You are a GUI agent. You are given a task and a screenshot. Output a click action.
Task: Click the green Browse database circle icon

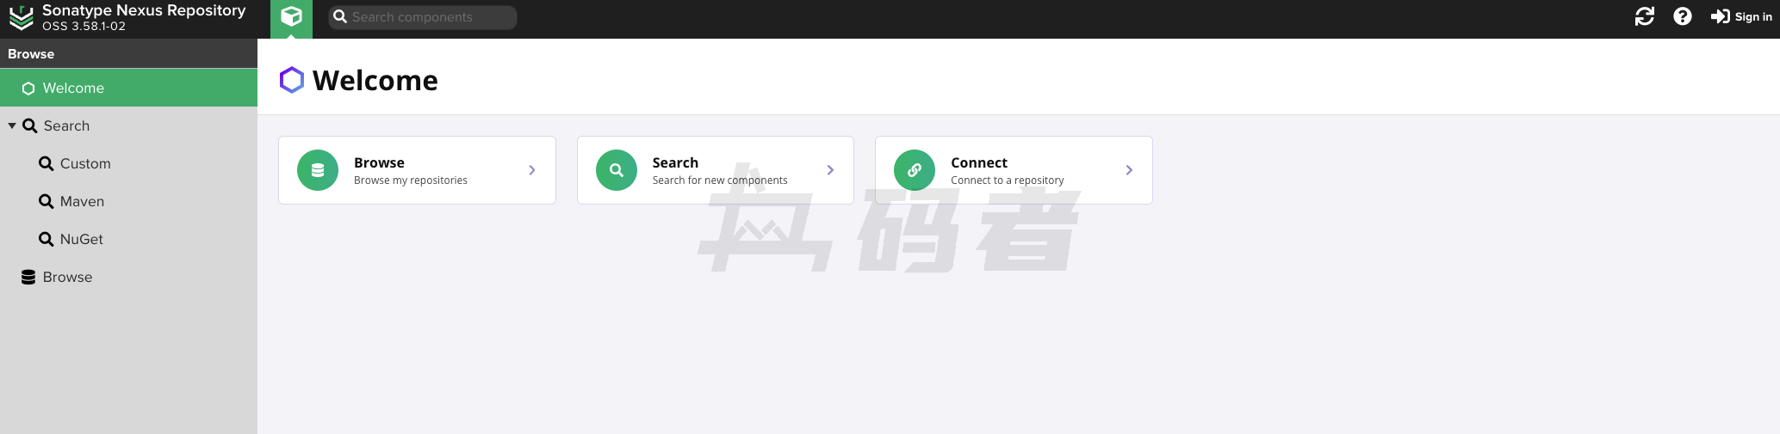[x=318, y=170]
